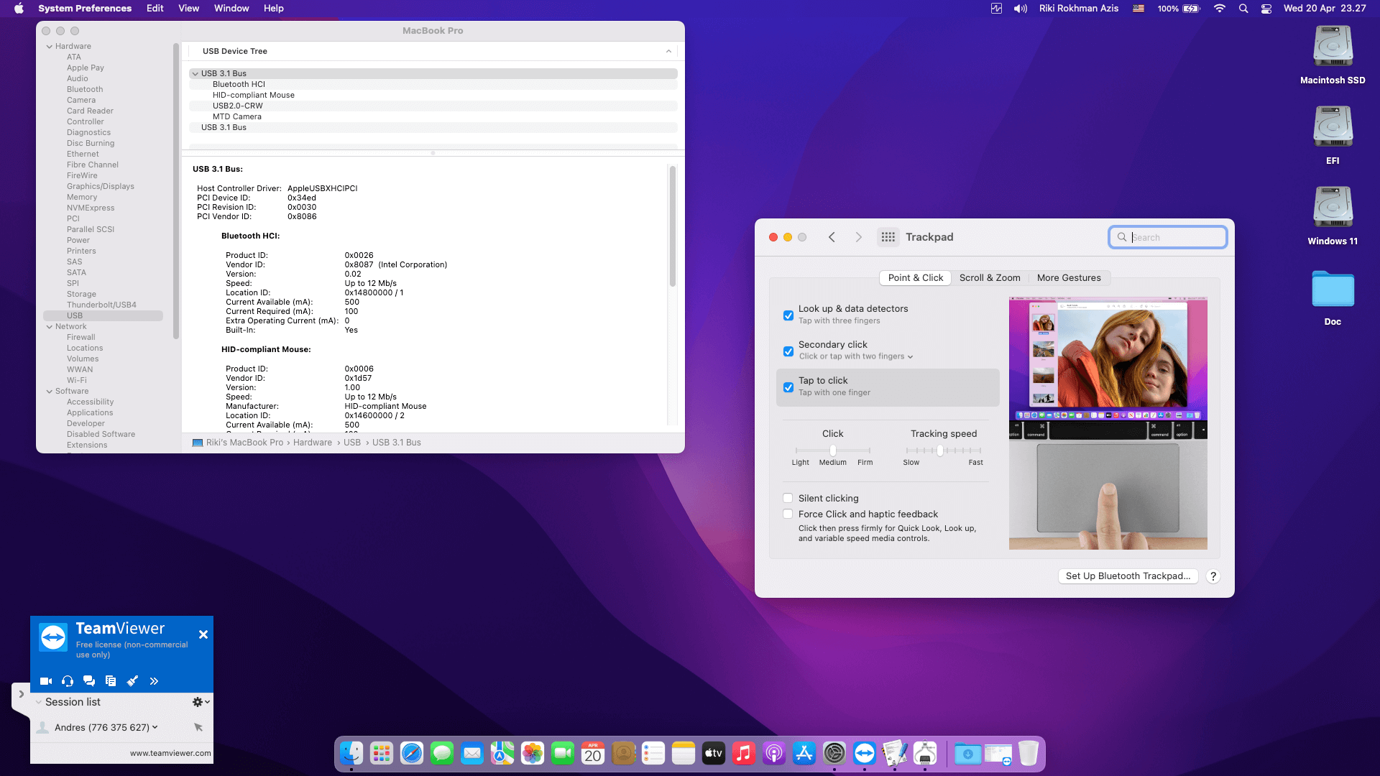The width and height of the screenshot is (1380, 776).
Task: Click the TeamViewer headset audio icon
Action: tap(68, 681)
